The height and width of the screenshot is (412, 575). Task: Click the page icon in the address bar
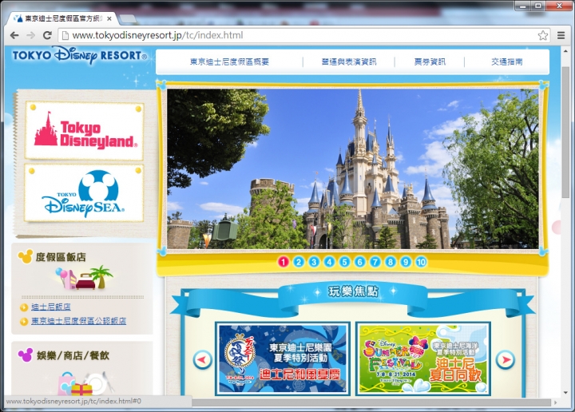tap(65, 35)
